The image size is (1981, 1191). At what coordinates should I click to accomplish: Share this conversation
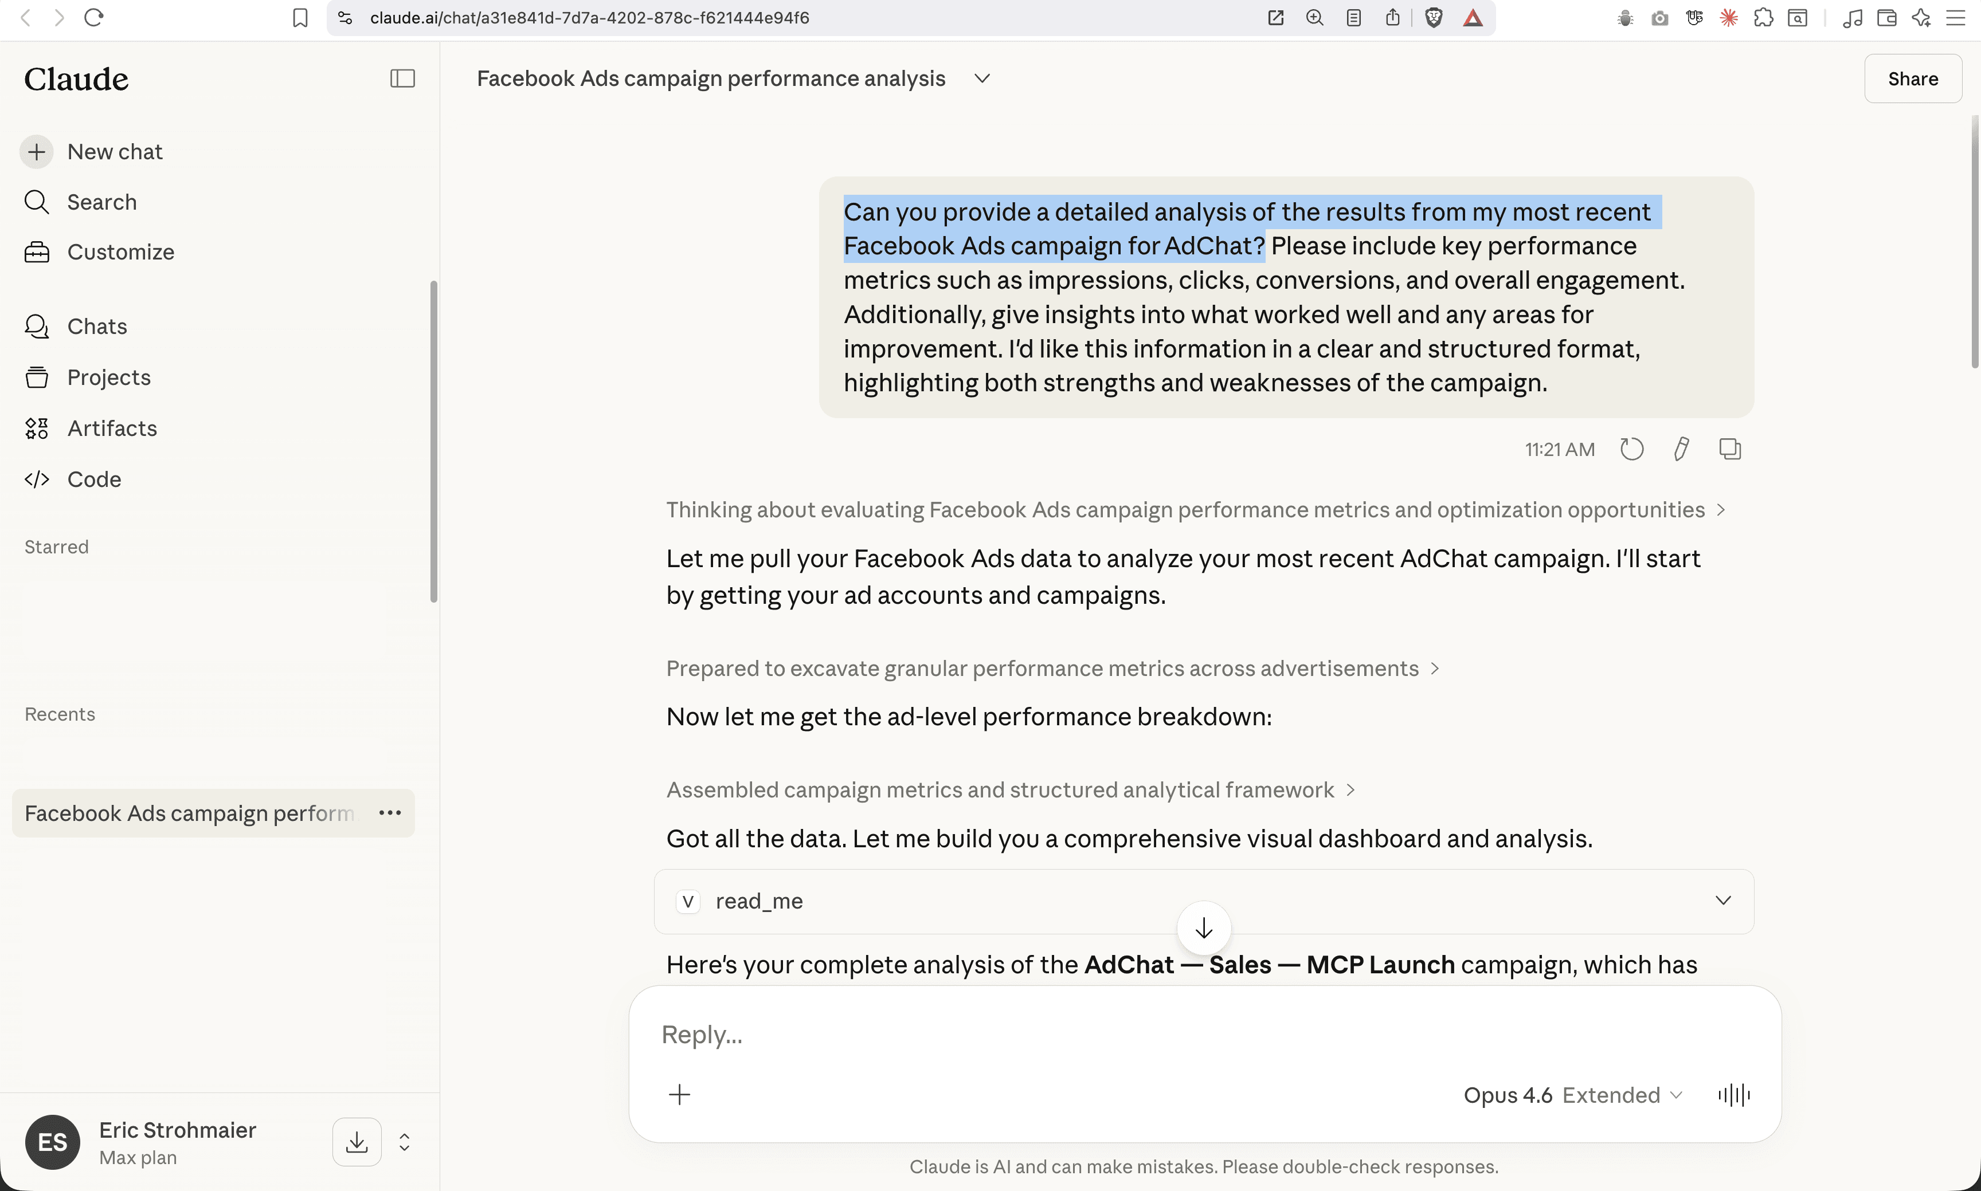[1913, 78]
